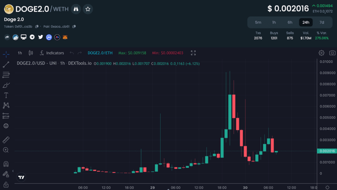The width and height of the screenshot is (337, 190).
Task: Click the Sells 875 stat
Action: tap(290, 35)
